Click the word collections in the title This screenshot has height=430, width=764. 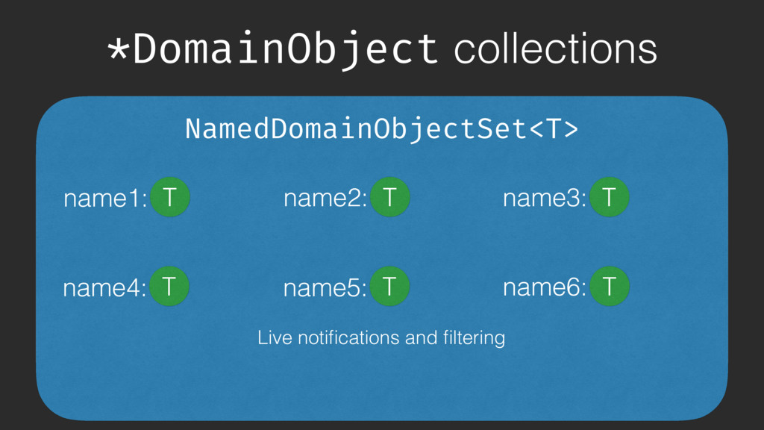click(x=555, y=49)
